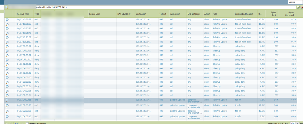Click tcp-rst-from-client link in first row
This screenshot has height=124, width=303.
243,19
